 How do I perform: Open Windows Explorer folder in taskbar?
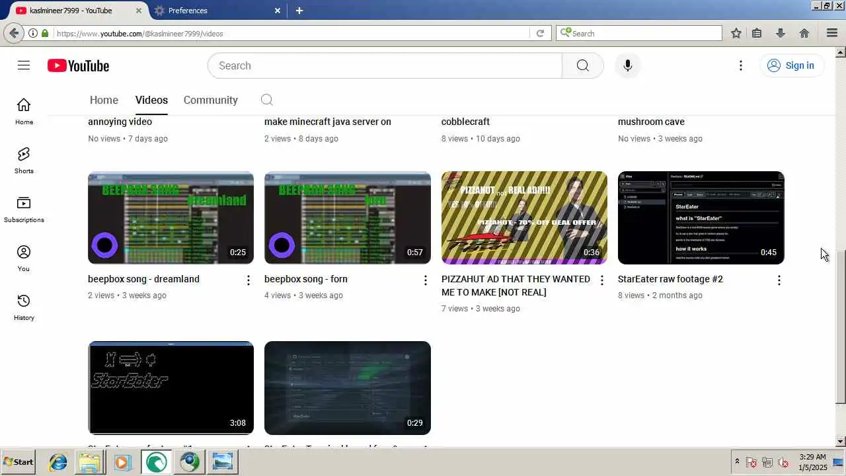tap(90, 462)
